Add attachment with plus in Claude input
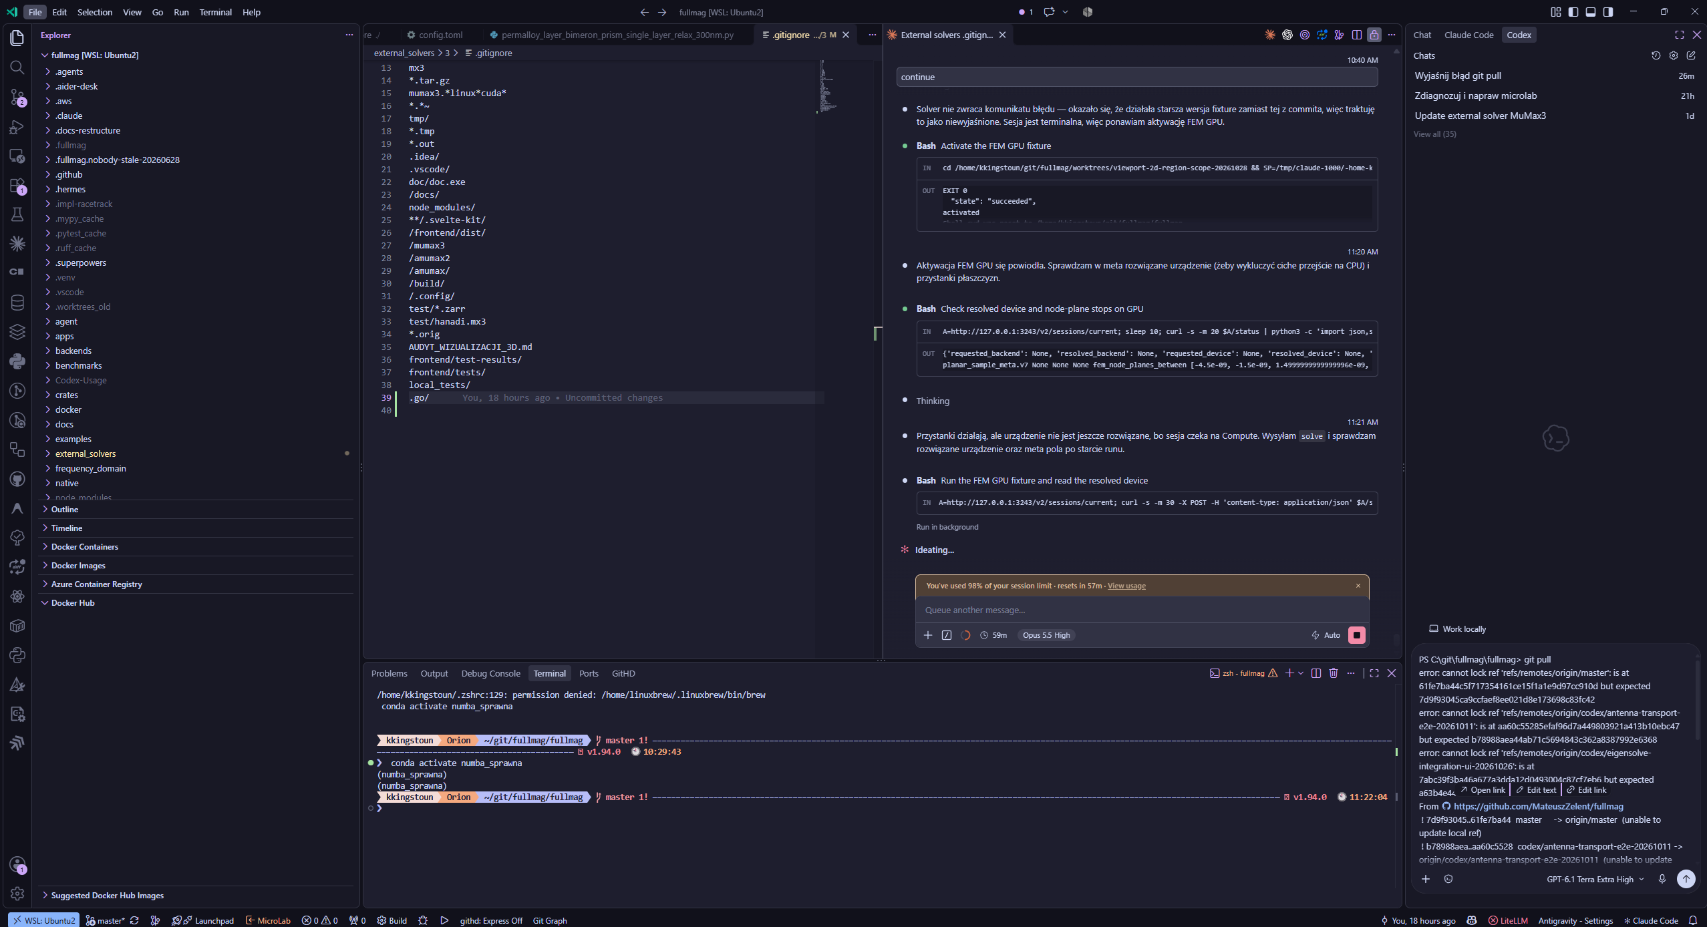1707x927 pixels. coord(928,635)
